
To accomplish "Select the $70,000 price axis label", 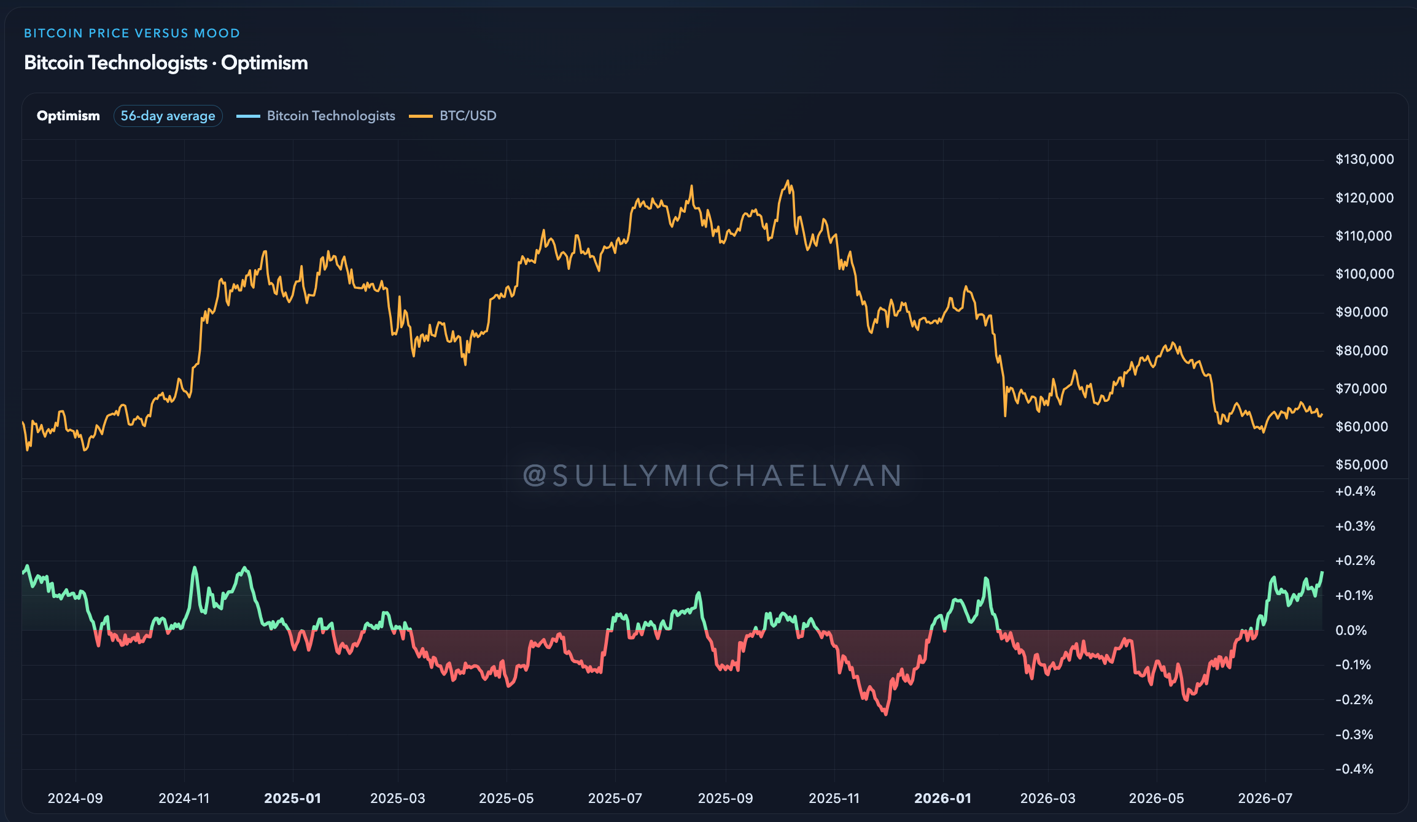I will point(1361,388).
